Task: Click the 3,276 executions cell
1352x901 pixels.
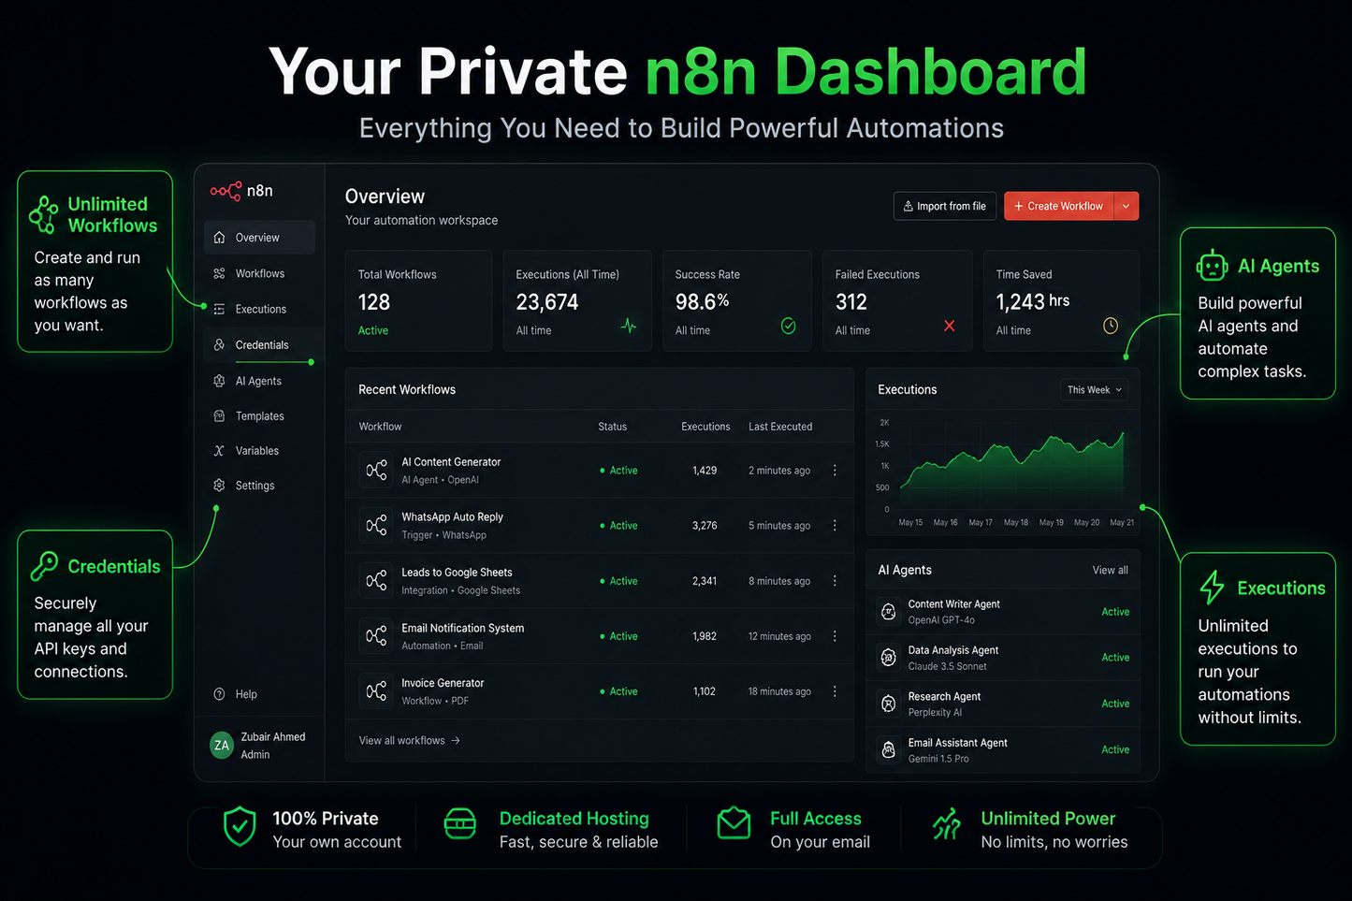Action: tap(705, 526)
